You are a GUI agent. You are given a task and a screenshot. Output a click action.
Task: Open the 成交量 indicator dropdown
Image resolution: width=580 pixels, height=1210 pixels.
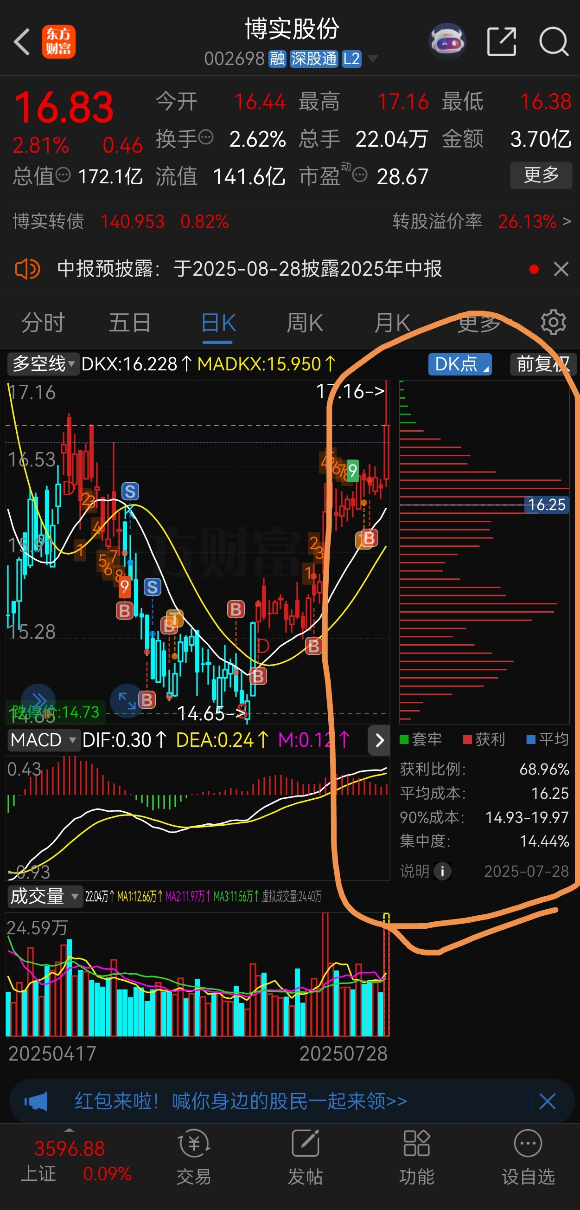pos(45,896)
